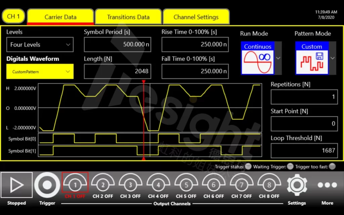Image resolution: width=344 pixels, height=215 pixels.
Task: Open the Channel Settings tab
Action: pos(196,17)
